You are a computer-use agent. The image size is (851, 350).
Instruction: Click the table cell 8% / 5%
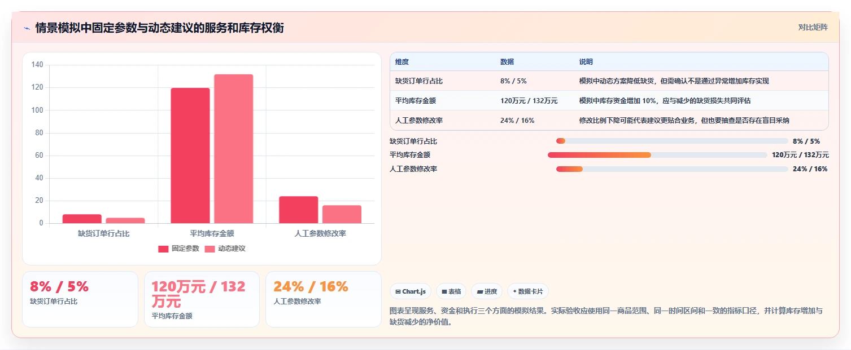(535, 81)
